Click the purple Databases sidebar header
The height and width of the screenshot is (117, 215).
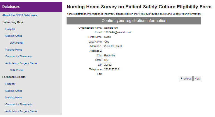(31, 6)
